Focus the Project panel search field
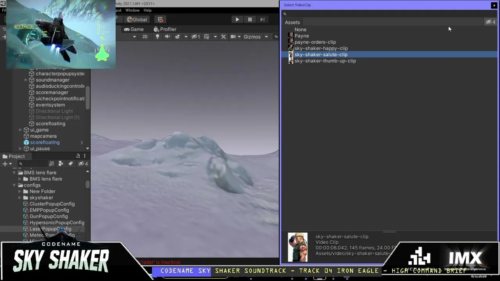 click(33, 164)
